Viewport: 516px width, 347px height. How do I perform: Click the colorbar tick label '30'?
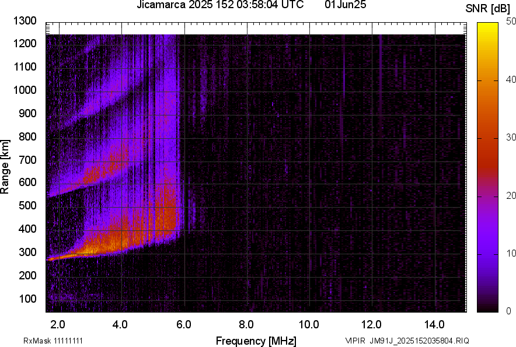pyautogui.click(x=511, y=137)
